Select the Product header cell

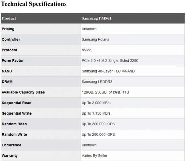point(9,18)
